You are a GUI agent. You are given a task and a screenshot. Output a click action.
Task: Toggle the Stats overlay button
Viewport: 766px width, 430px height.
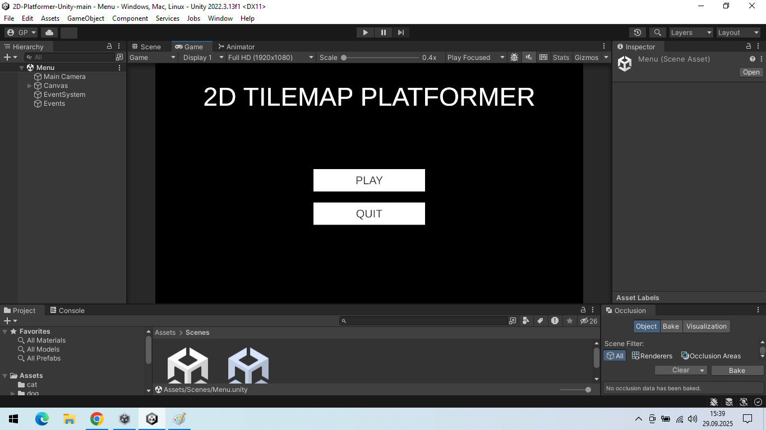pyautogui.click(x=561, y=57)
